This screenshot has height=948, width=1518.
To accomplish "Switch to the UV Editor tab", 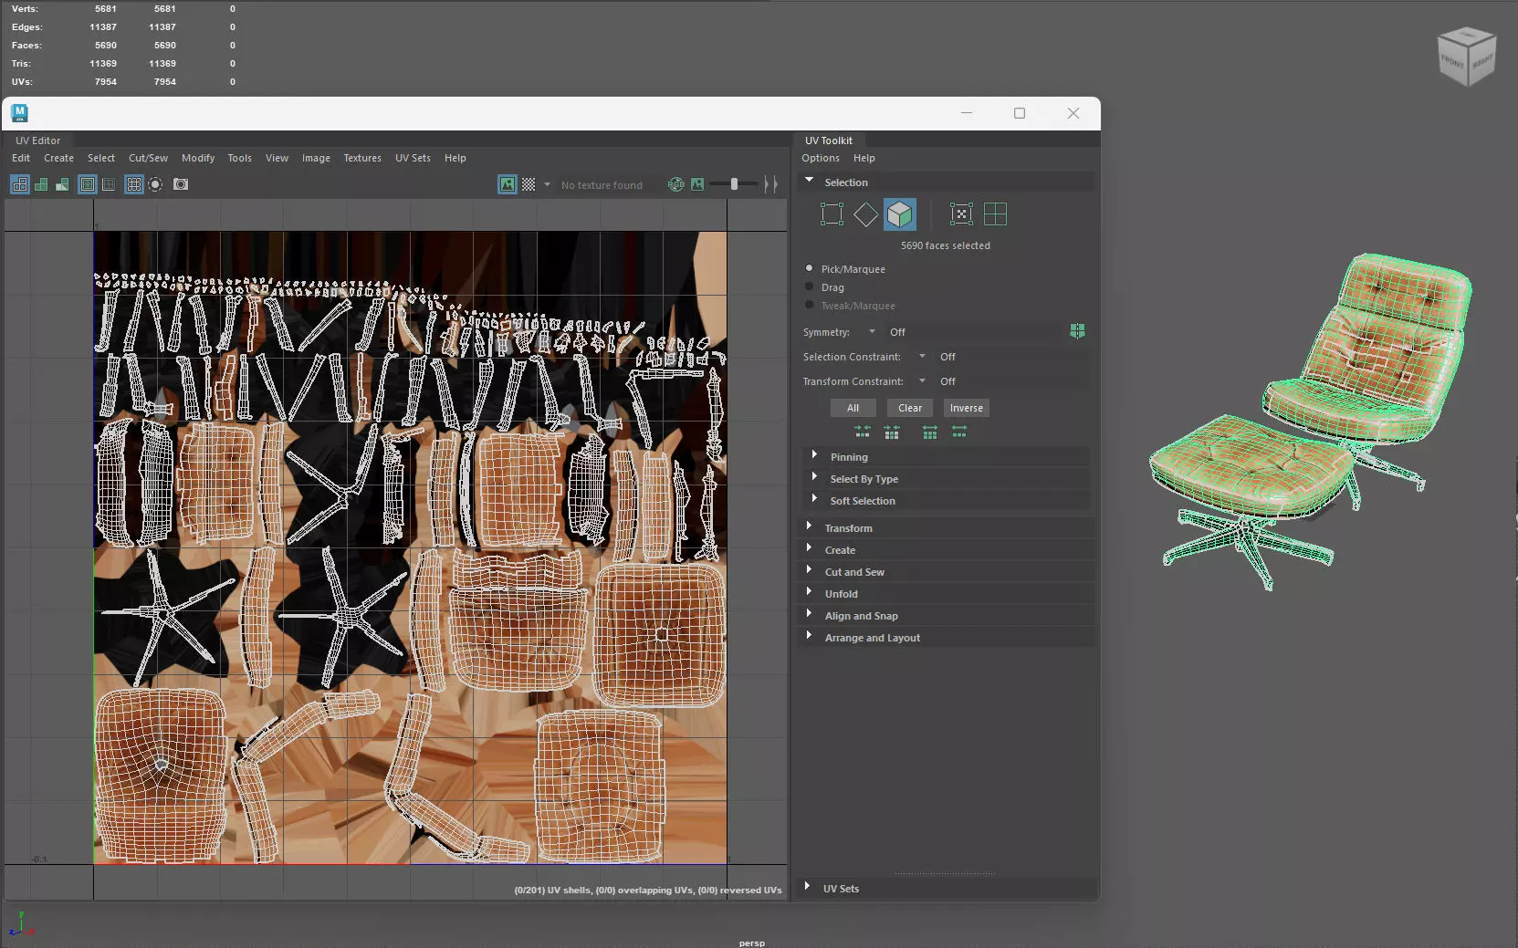I will [37, 141].
